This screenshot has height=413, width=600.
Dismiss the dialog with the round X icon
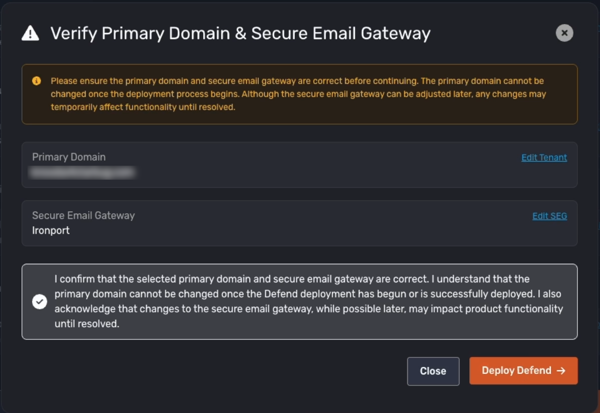coord(564,33)
